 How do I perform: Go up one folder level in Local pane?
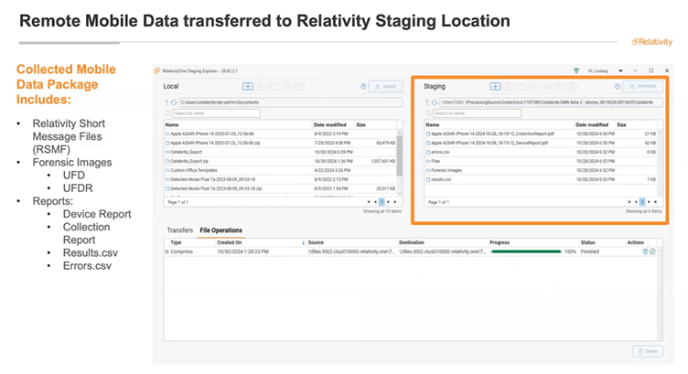click(x=167, y=102)
